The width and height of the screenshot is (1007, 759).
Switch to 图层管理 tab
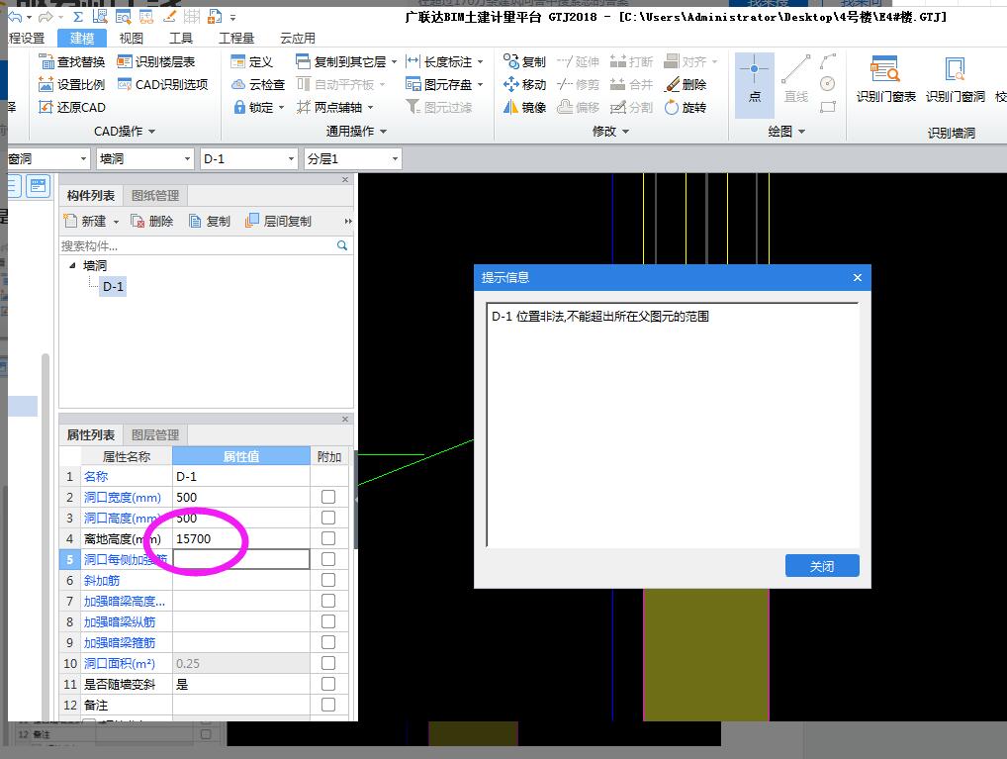pyautogui.click(x=154, y=435)
